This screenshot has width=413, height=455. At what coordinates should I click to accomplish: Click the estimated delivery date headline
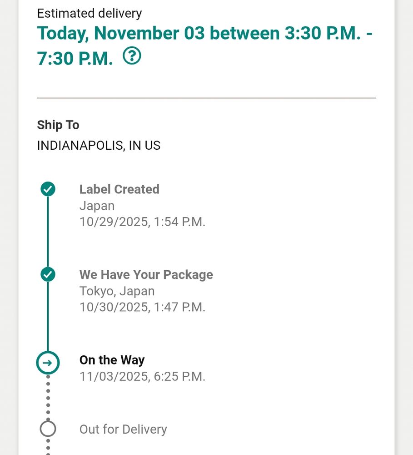point(204,45)
